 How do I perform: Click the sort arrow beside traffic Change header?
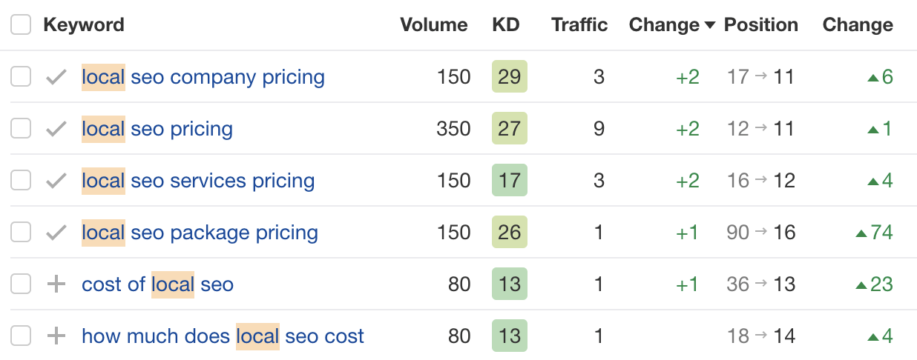[x=710, y=26]
